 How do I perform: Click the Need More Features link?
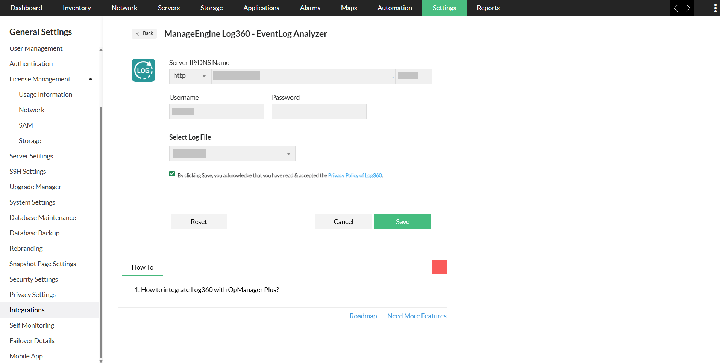click(x=417, y=316)
